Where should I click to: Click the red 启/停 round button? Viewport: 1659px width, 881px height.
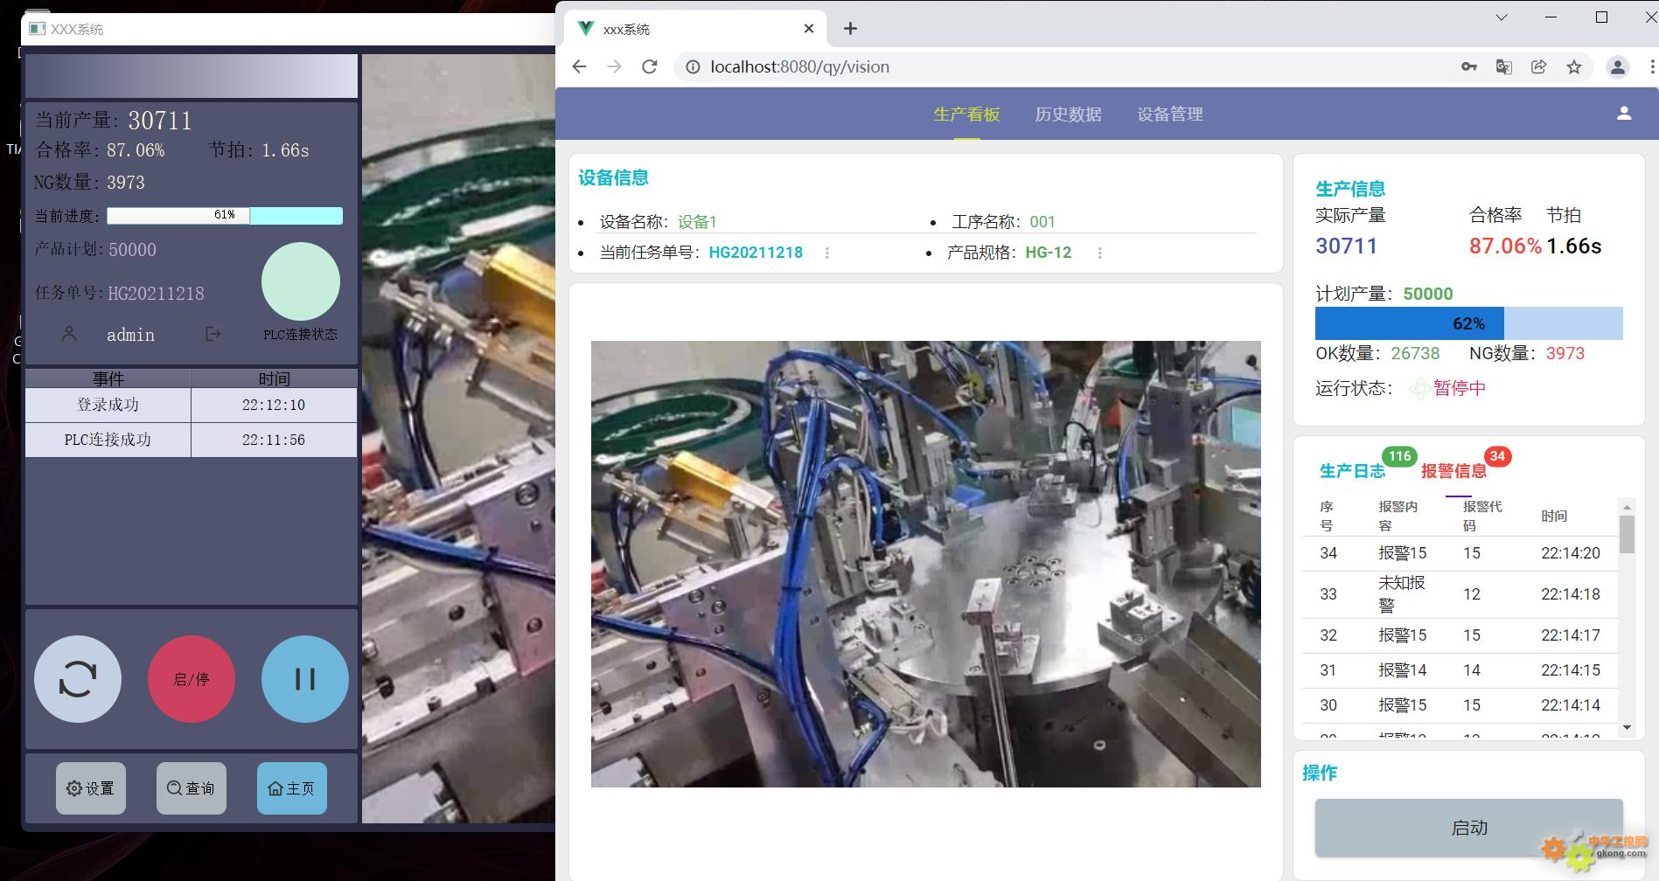click(191, 679)
